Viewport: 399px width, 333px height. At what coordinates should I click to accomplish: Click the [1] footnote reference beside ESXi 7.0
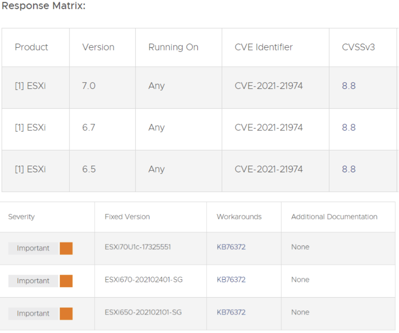coord(19,86)
